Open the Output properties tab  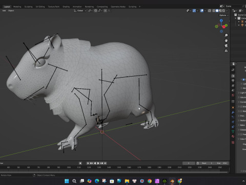[x=233, y=81]
